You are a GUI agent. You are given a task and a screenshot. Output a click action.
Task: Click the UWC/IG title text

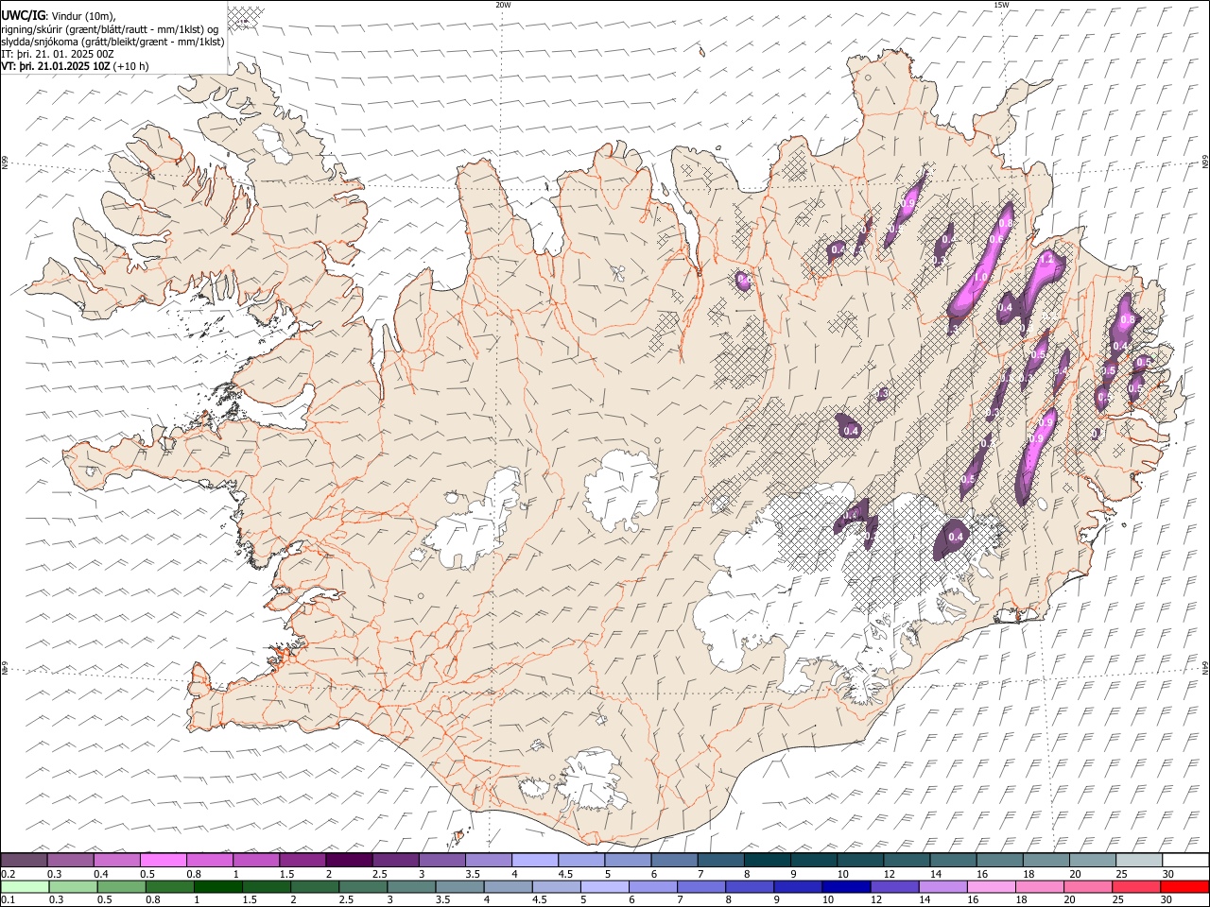[x=23, y=14]
